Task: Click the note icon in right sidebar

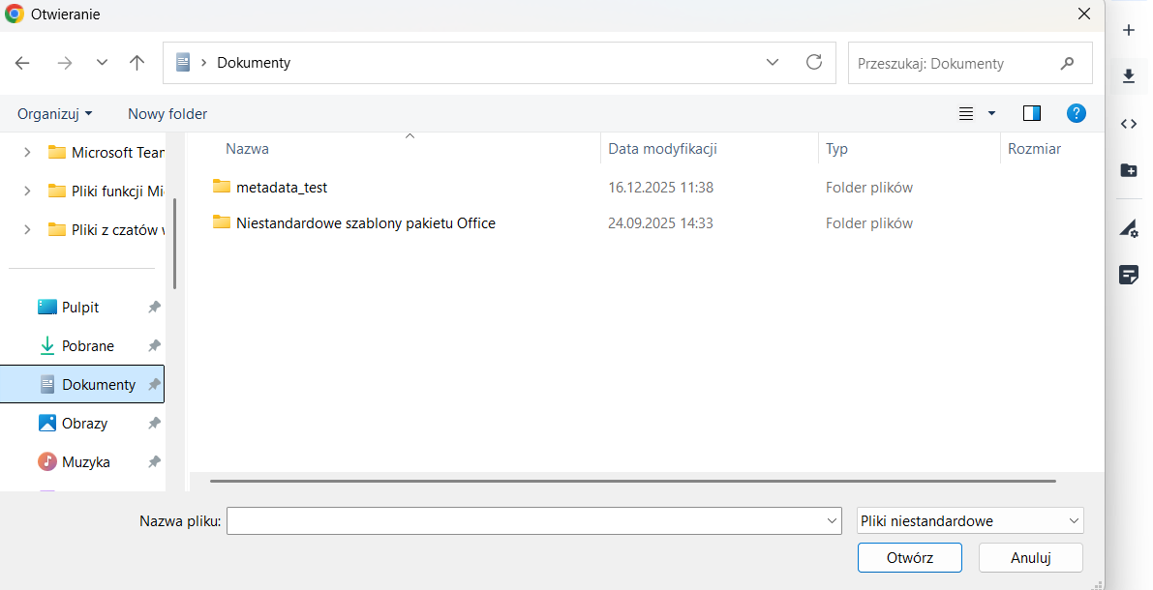Action: click(1128, 275)
